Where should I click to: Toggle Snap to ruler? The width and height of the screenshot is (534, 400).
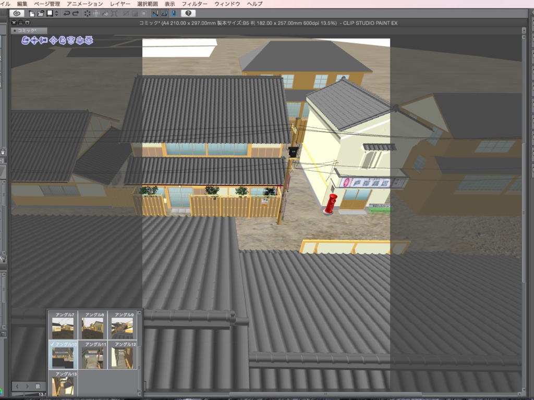click(155, 14)
